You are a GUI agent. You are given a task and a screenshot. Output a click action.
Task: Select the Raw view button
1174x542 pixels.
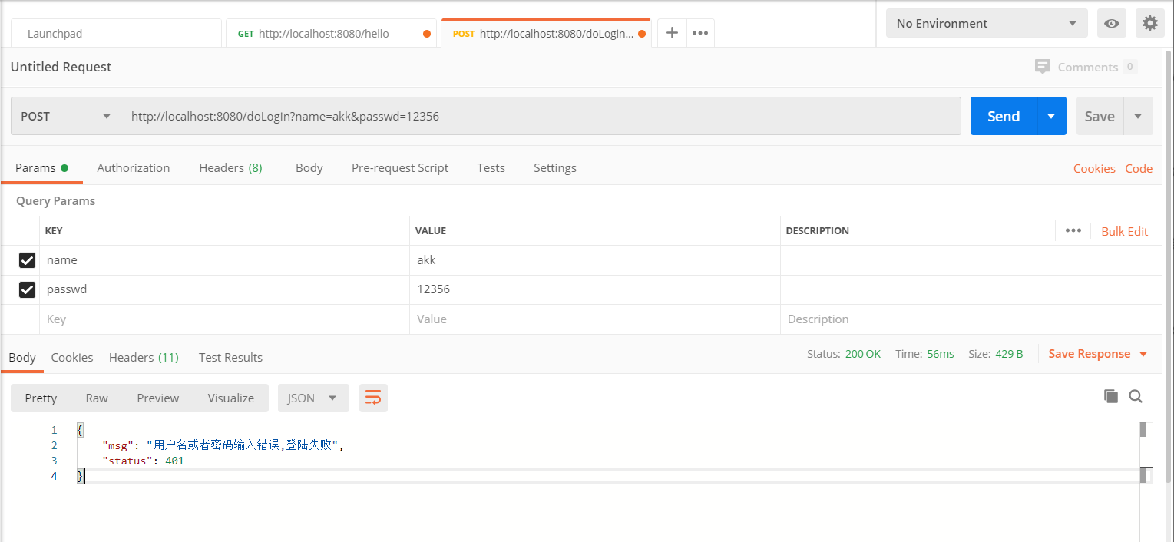[97, 398]
